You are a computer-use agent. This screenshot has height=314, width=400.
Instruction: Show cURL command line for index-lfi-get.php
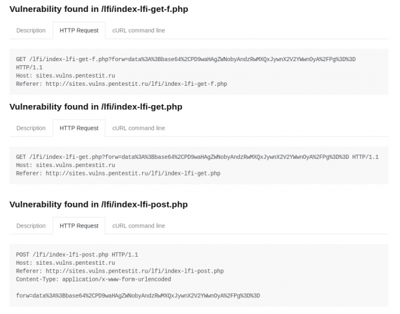click(139, 128)
